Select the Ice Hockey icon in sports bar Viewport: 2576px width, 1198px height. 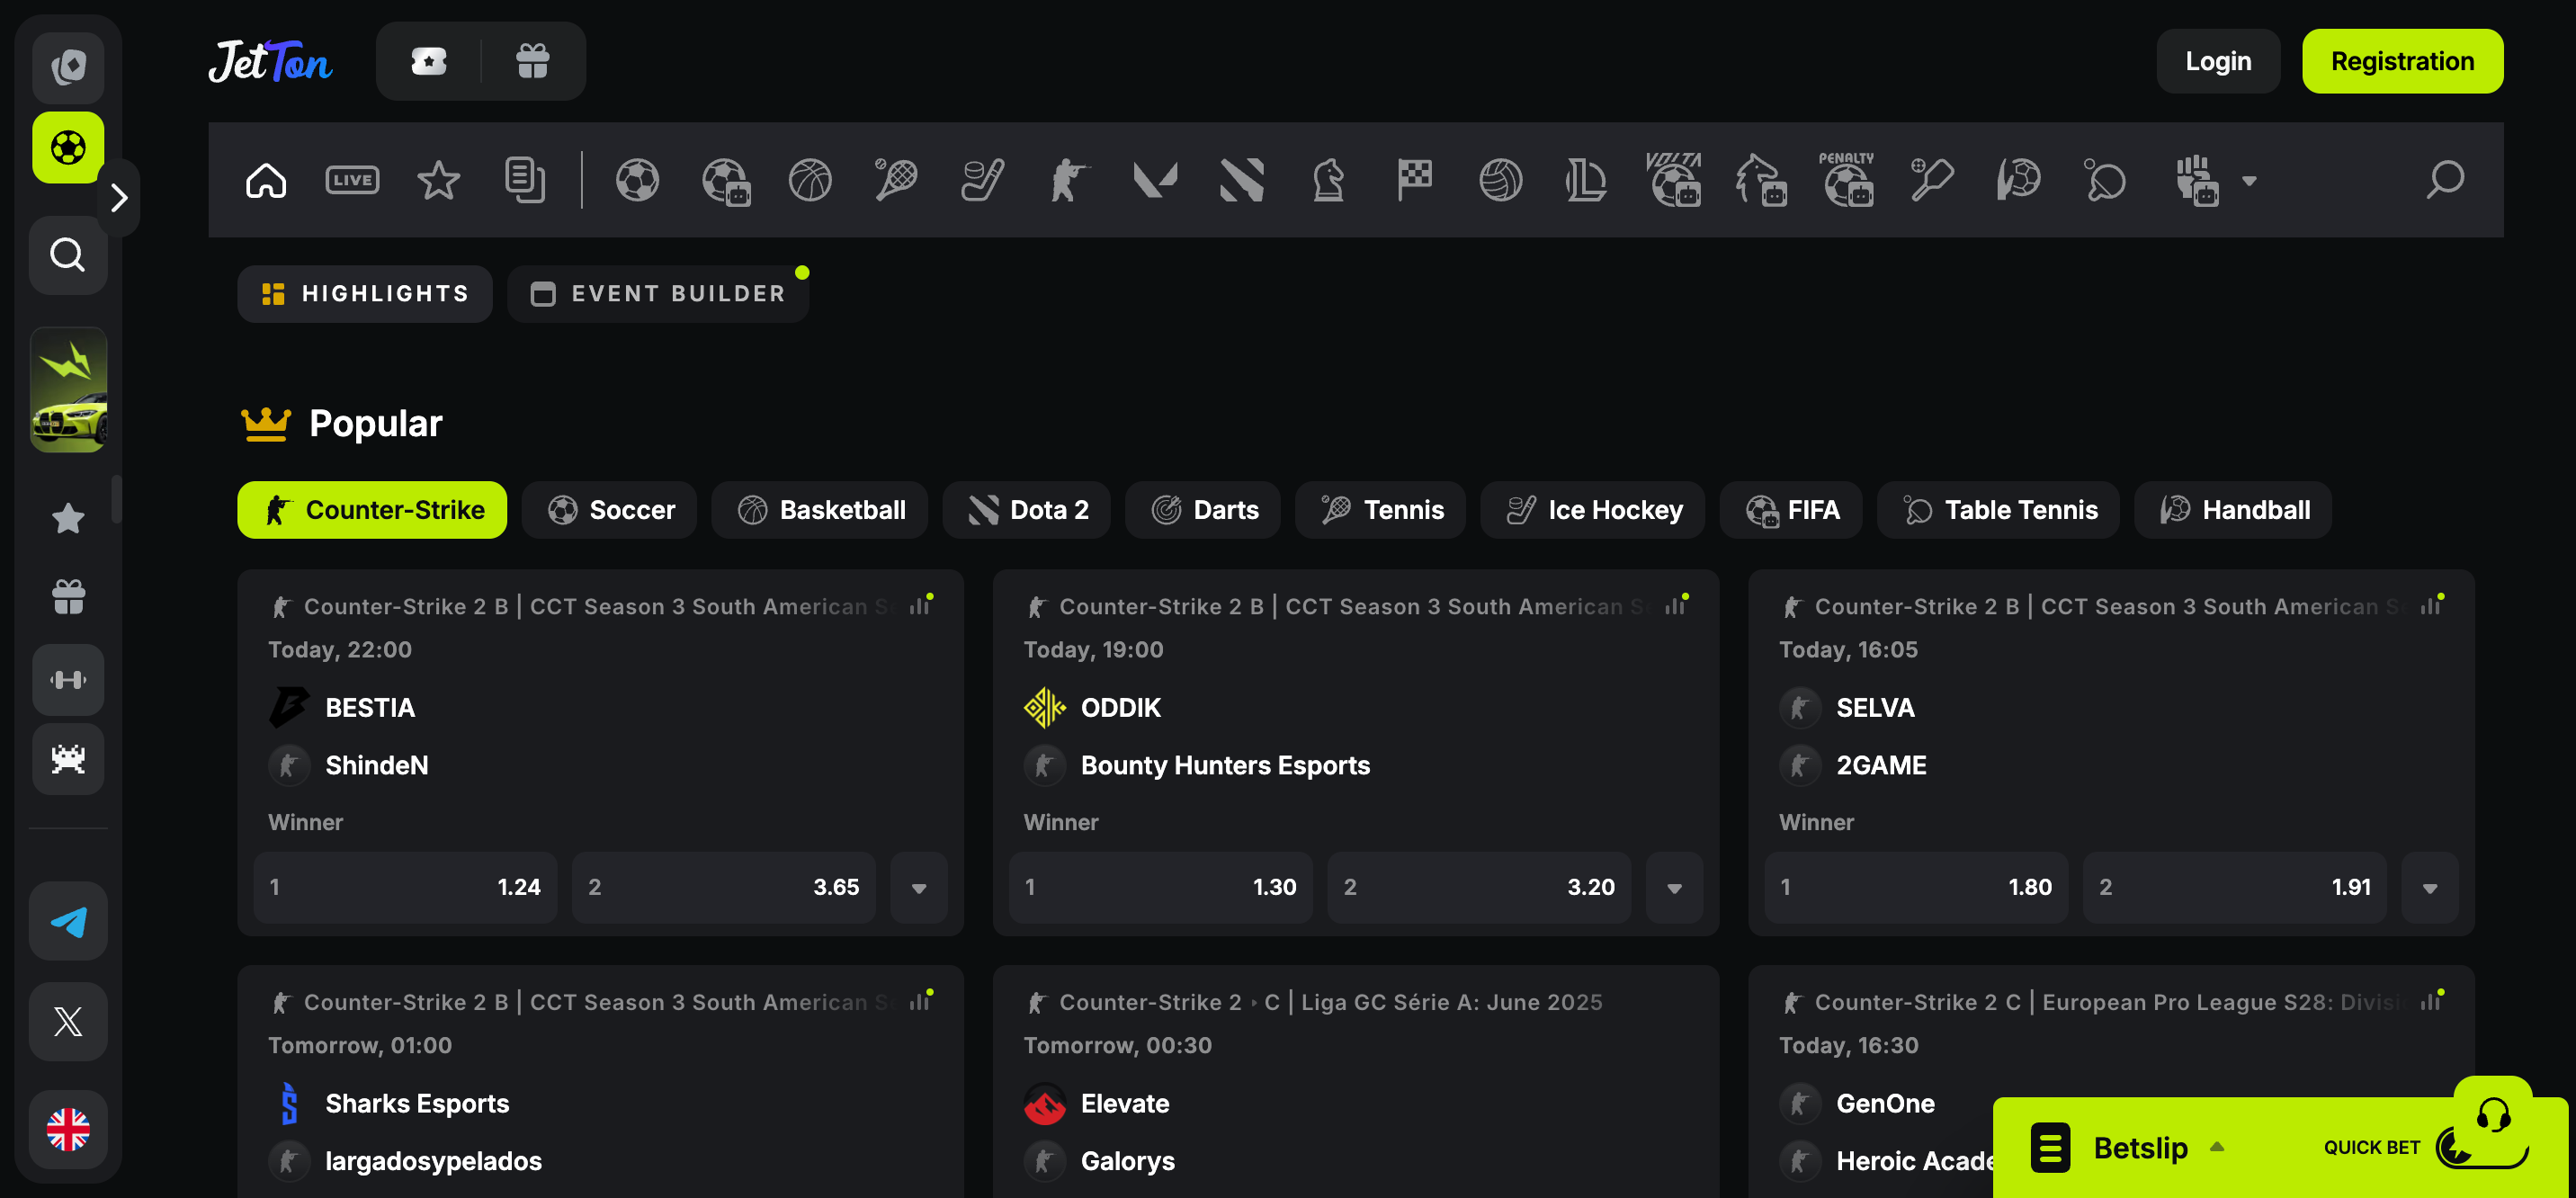click(x=983, y=181)
